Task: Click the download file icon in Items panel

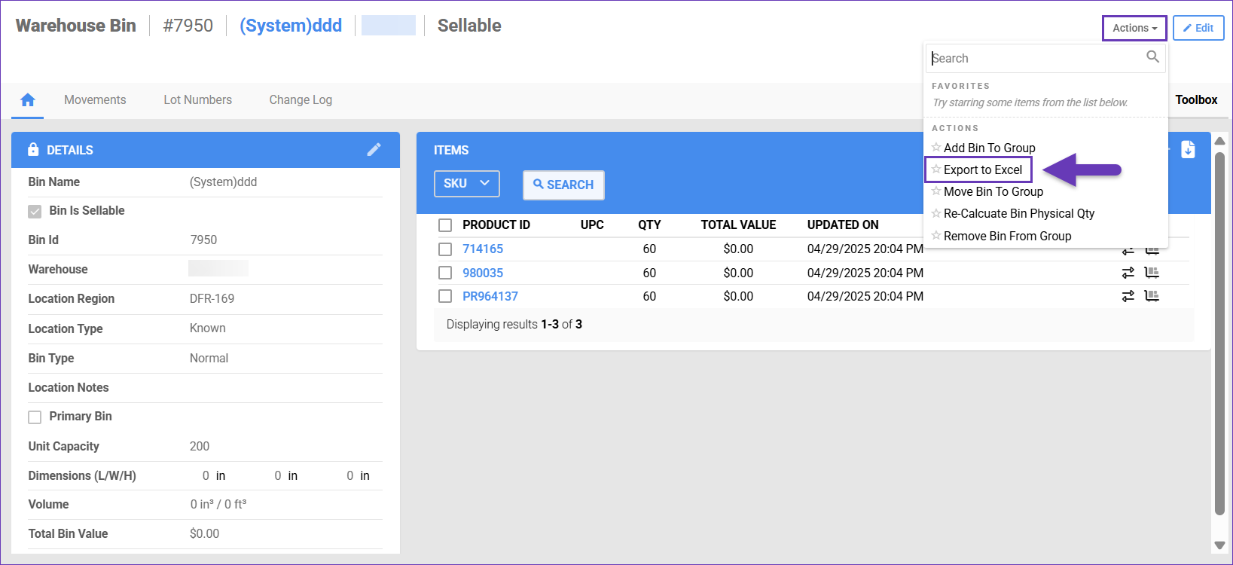Action: (x=1188, y=150)
